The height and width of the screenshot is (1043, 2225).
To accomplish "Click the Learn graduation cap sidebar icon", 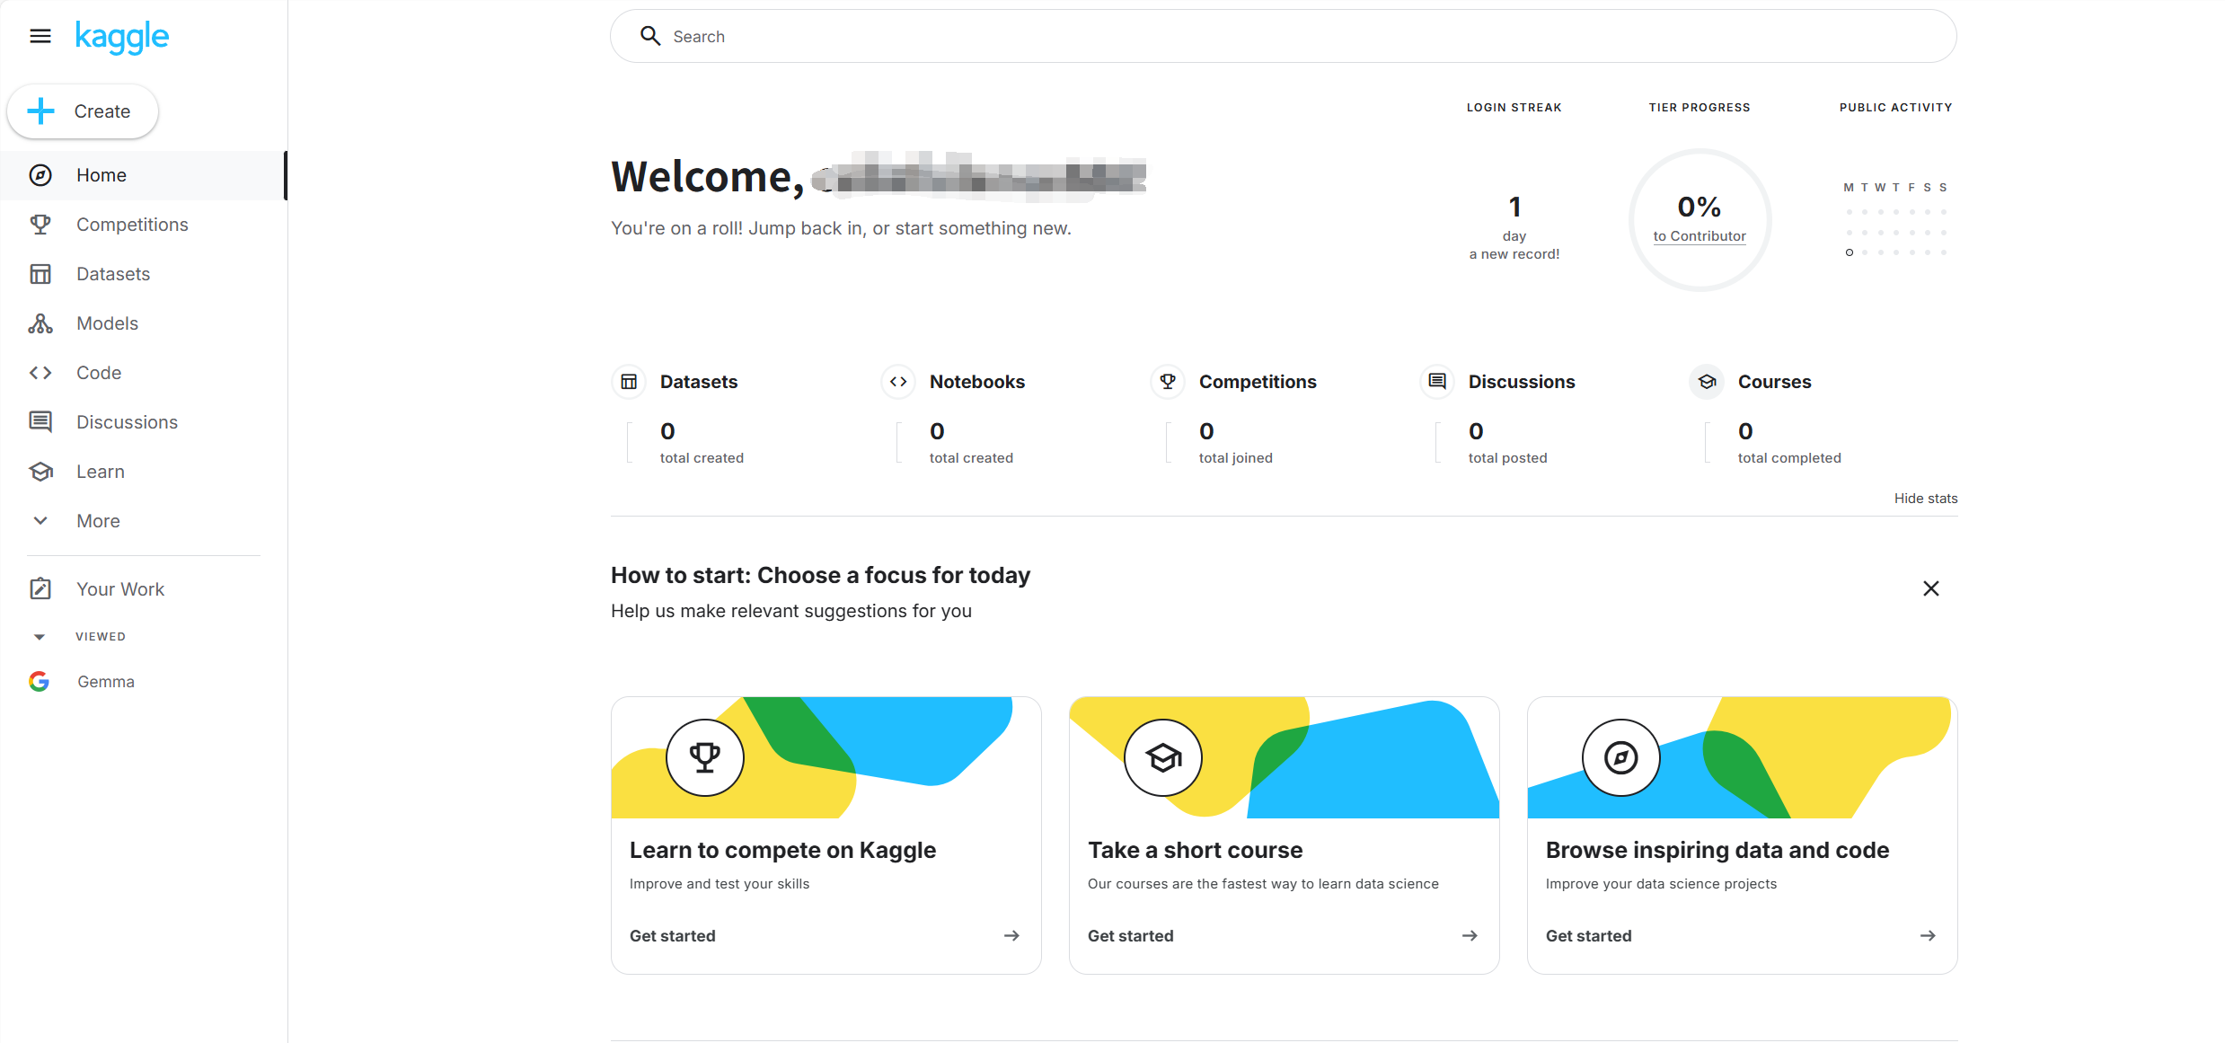I will coord(40,472).
